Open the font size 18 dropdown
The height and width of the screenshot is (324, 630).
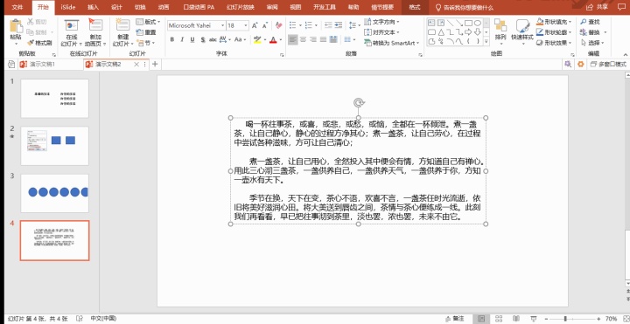(x=246, y=25)
